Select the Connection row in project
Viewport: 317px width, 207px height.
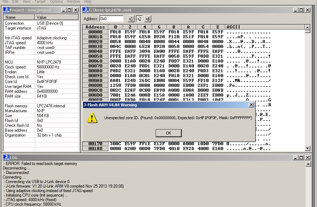(41, 23)
